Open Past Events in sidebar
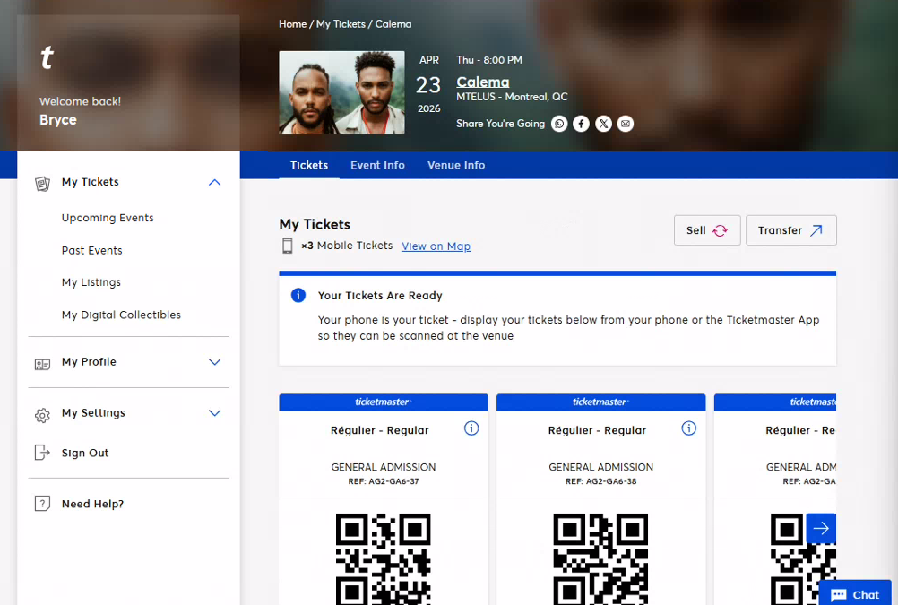Image resolution: width=898 pixels, height=605 pixels. pyautogui.click(x=91, y=250)
